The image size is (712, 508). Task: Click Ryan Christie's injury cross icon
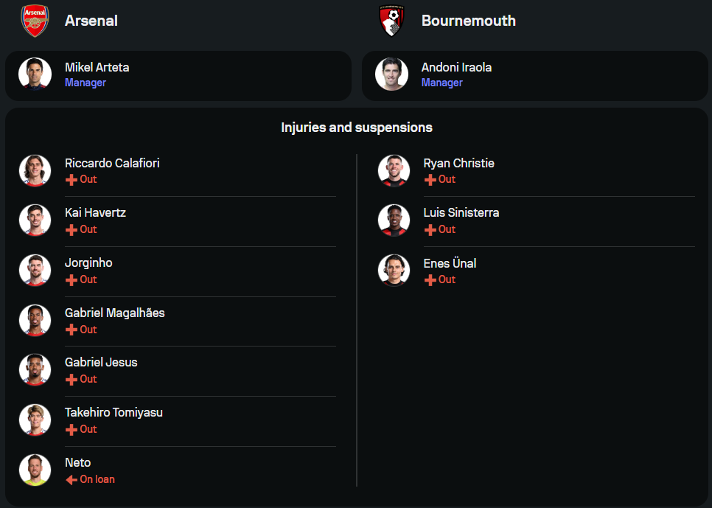(x=430, y=180)
